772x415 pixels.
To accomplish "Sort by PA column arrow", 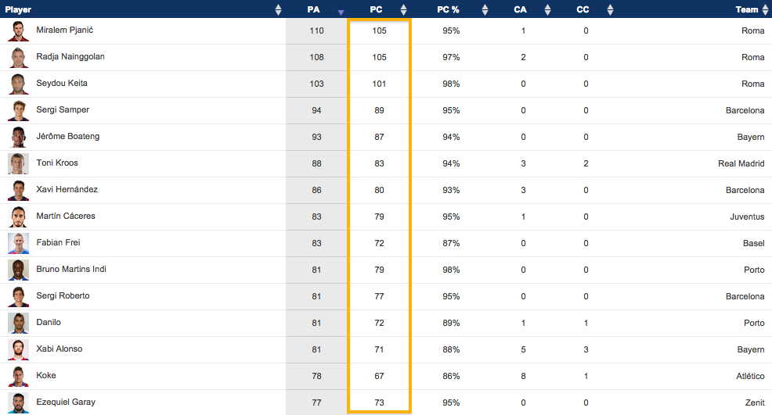I will pos(340,12).
